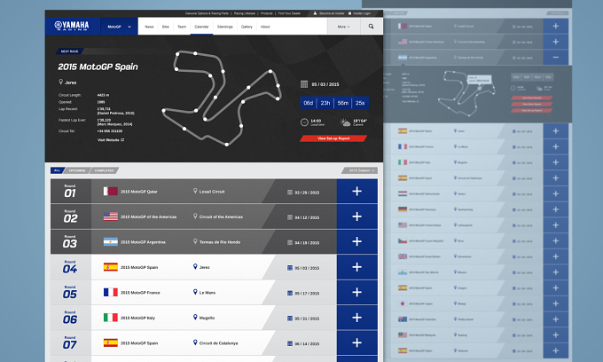
Task: Click the calendar icon beside 05/17/2015
Action: tap(290, 293)
